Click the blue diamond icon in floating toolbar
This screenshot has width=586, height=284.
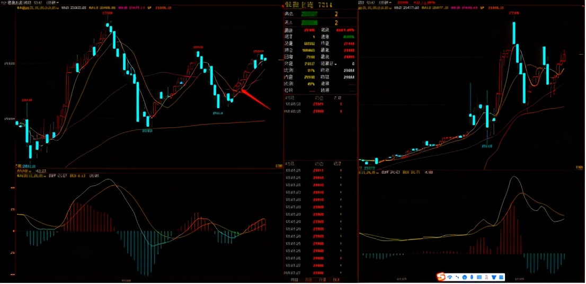tap(450, 277)
